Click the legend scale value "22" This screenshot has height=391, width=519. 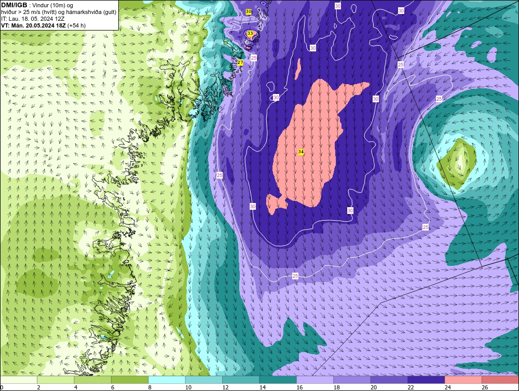(x=411, y=387)
